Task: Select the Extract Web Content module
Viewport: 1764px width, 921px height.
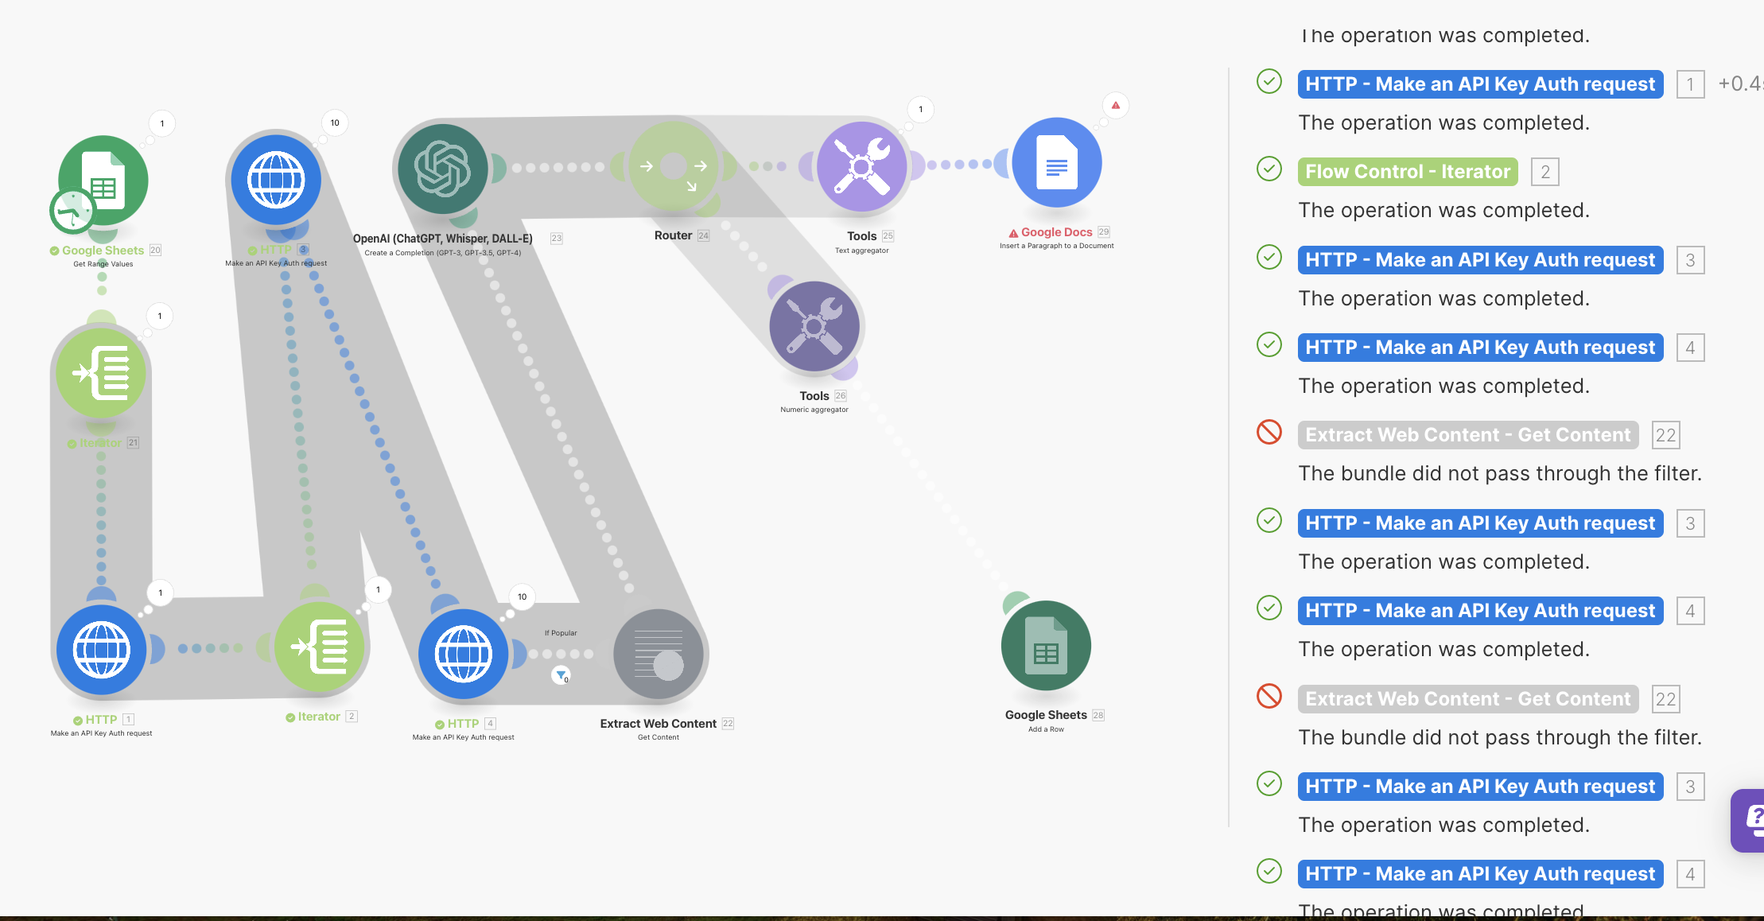Action: coord(659,655)
